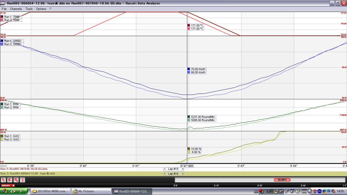
Task: Click the IME keyboard icon in language bar
Action: coord(256,191)
